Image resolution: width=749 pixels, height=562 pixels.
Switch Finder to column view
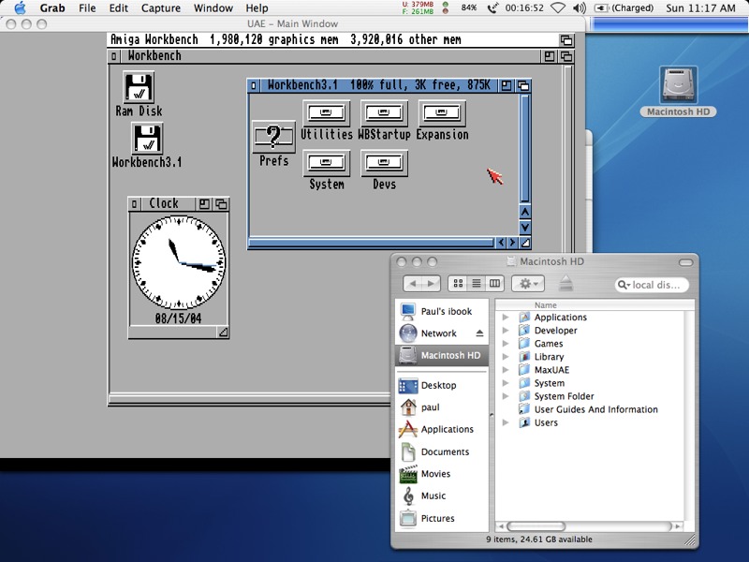coord(495,284)
